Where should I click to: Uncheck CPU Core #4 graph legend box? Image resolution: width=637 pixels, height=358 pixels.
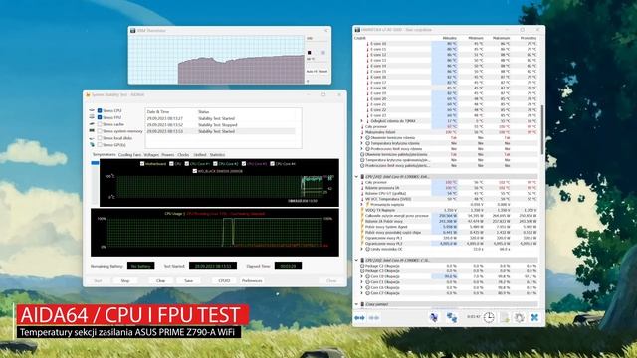pyautogui.click(x=272, y=164)
